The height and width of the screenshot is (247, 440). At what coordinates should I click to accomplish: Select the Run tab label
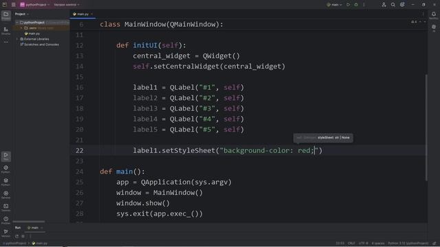pyautogui.click(x=18, y=228)
